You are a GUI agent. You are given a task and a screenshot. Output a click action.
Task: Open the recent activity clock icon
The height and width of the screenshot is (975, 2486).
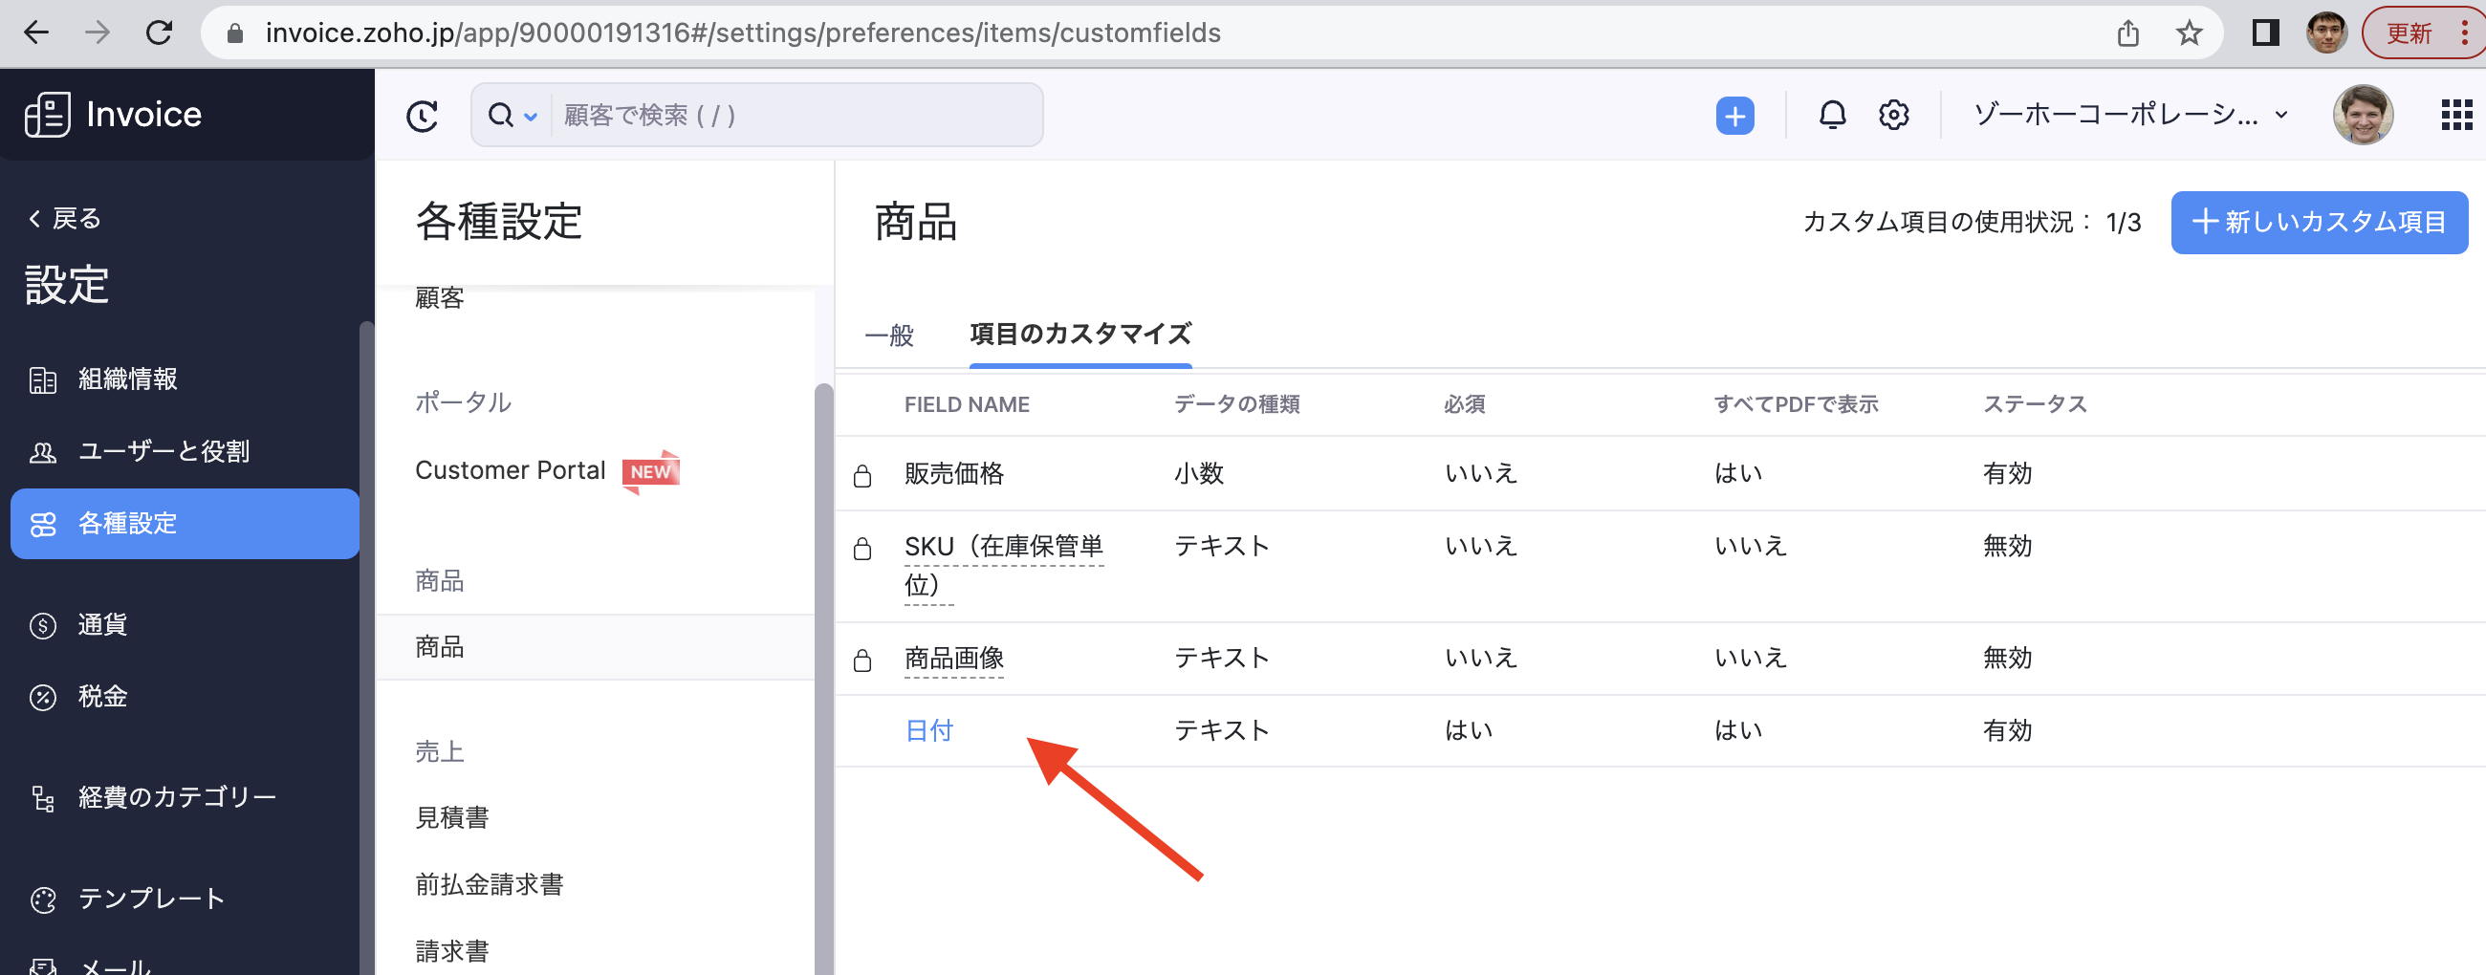pyautogui.click(x=422, y=117)
